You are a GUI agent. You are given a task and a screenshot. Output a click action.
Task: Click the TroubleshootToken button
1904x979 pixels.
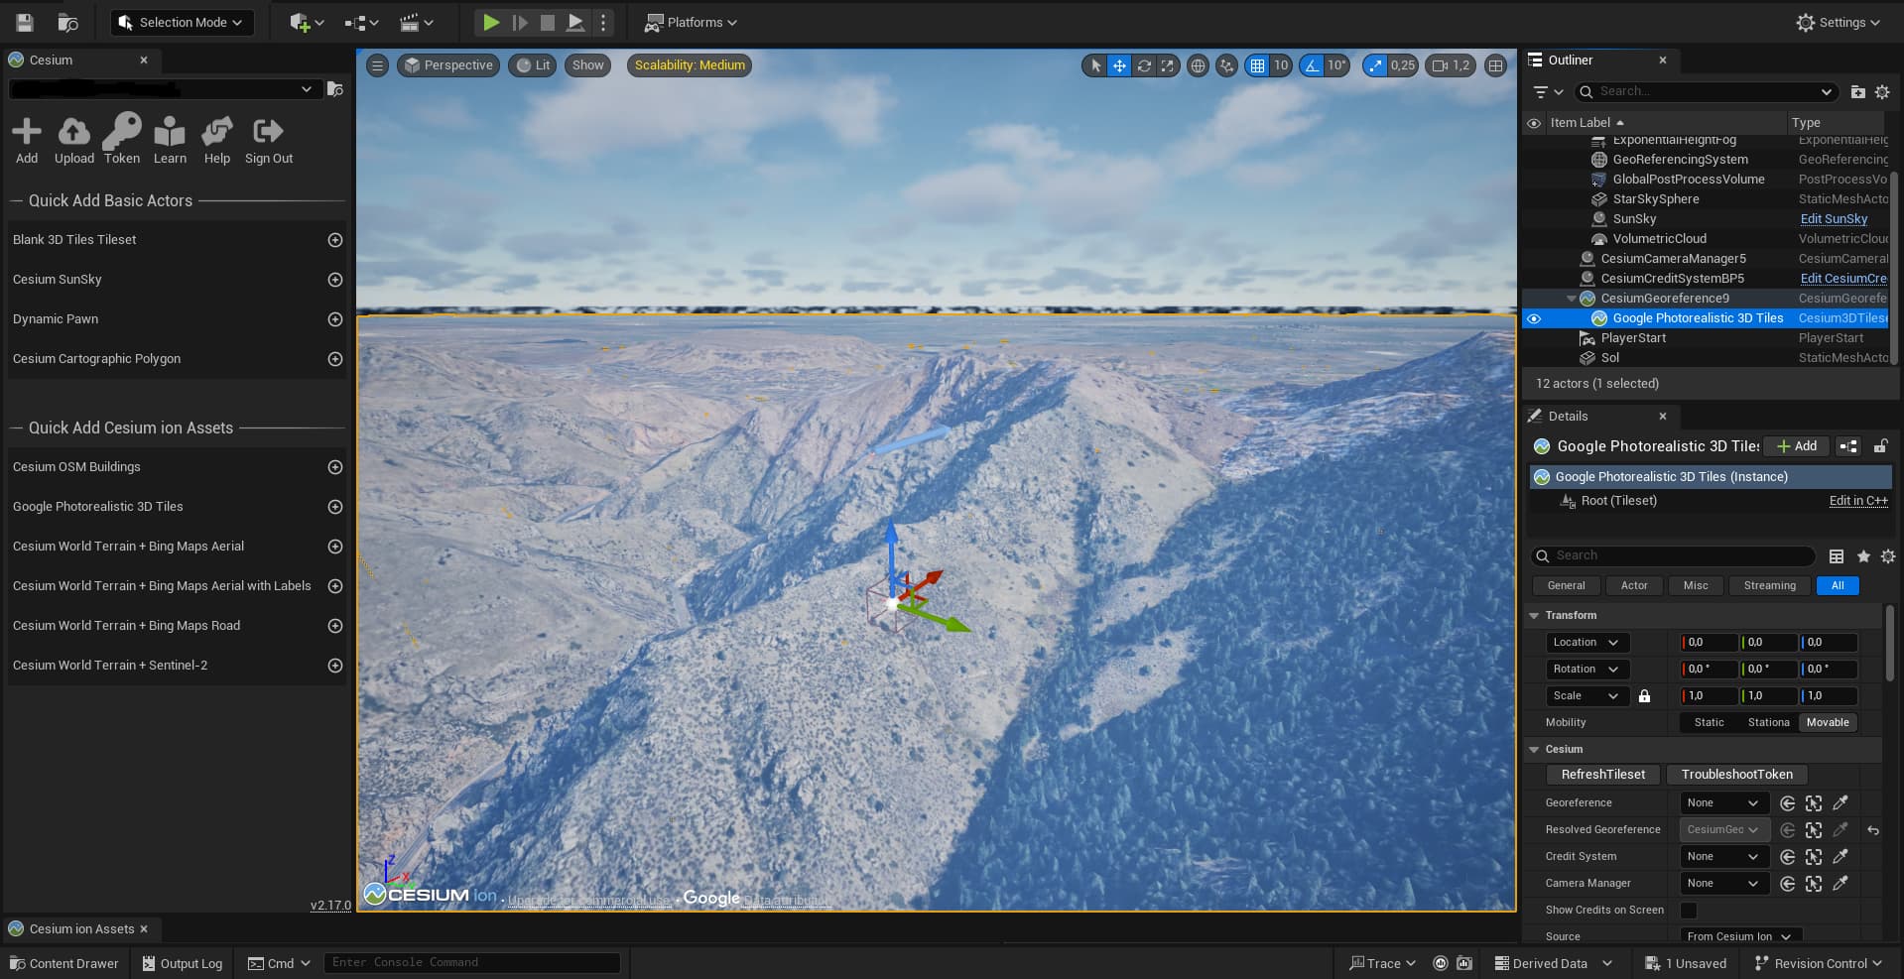pyautogui.click(x=1736, y=775)
